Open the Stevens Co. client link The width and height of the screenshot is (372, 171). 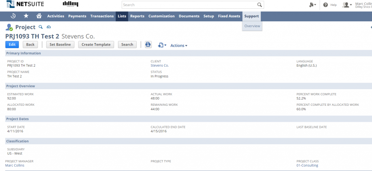159,66
